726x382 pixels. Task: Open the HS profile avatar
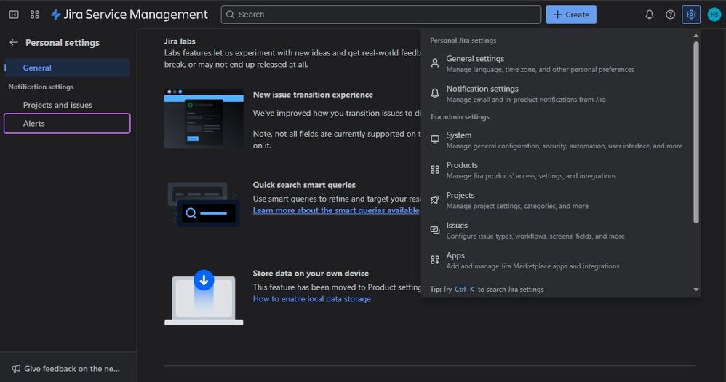tap(714, 15)
